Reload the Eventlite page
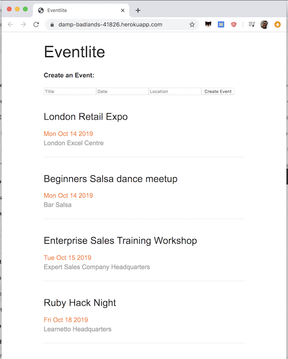 36,24
